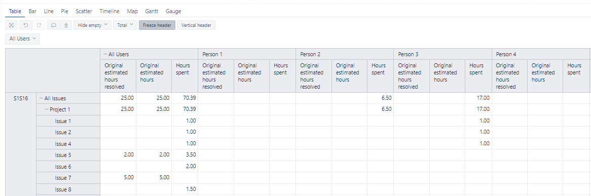Switch to the Gauge tab
The width and height of the screenshot is (591, 196).
click(173, 11)
